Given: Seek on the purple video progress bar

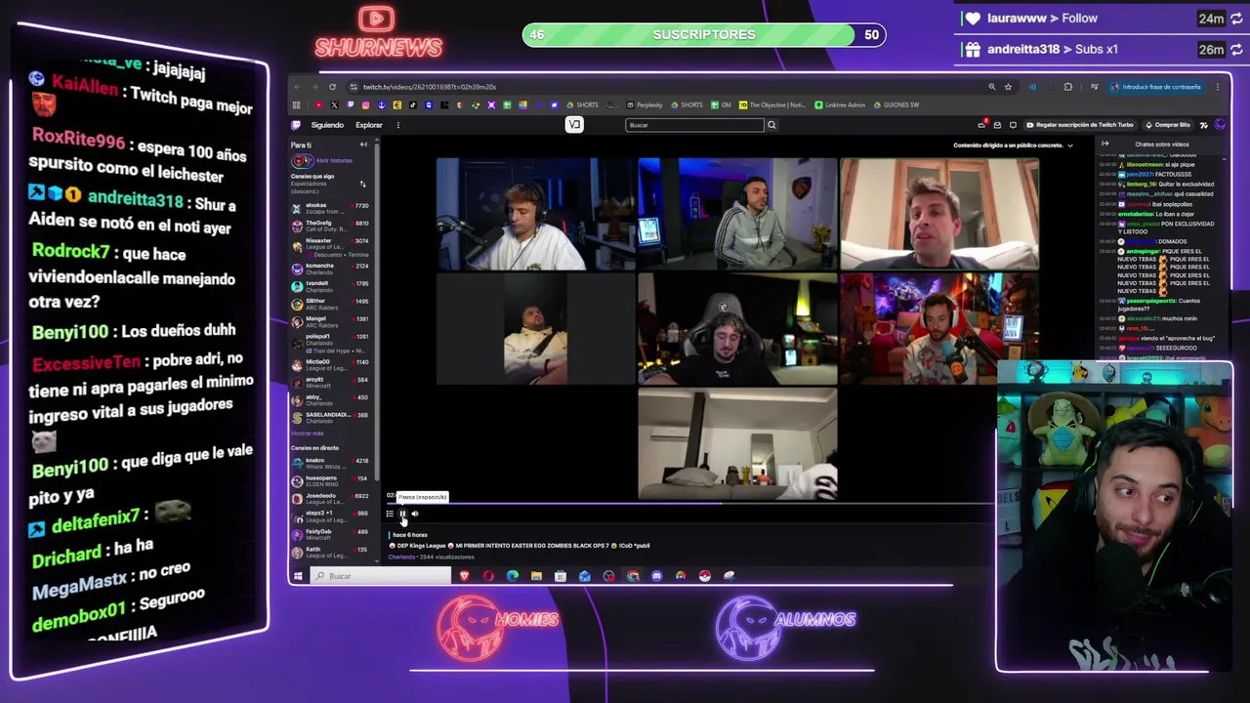Looking at the screenshot, I should pos(688,504).
